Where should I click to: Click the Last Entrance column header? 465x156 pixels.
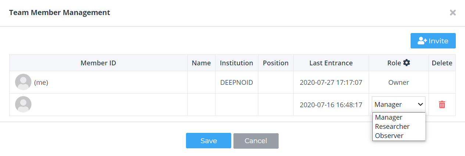(331, 63)
